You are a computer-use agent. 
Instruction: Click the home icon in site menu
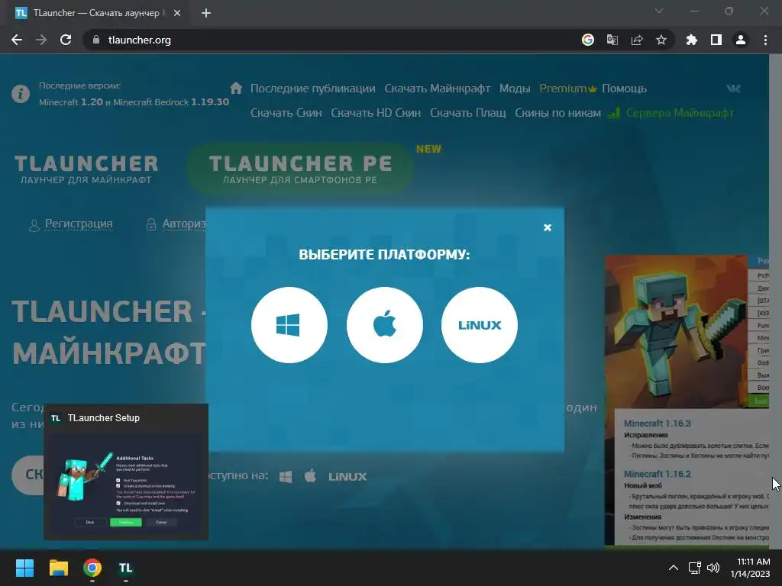click(236, 89)
